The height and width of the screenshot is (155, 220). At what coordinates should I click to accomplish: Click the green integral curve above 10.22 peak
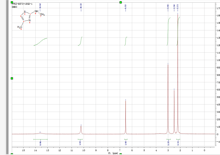[81, 41]
